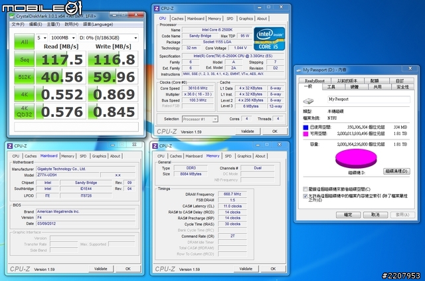Open the 配額 tab in My Passport properties
Viewport: 425px width, 281px height.
pyautogui.click(x=375, y=81)
